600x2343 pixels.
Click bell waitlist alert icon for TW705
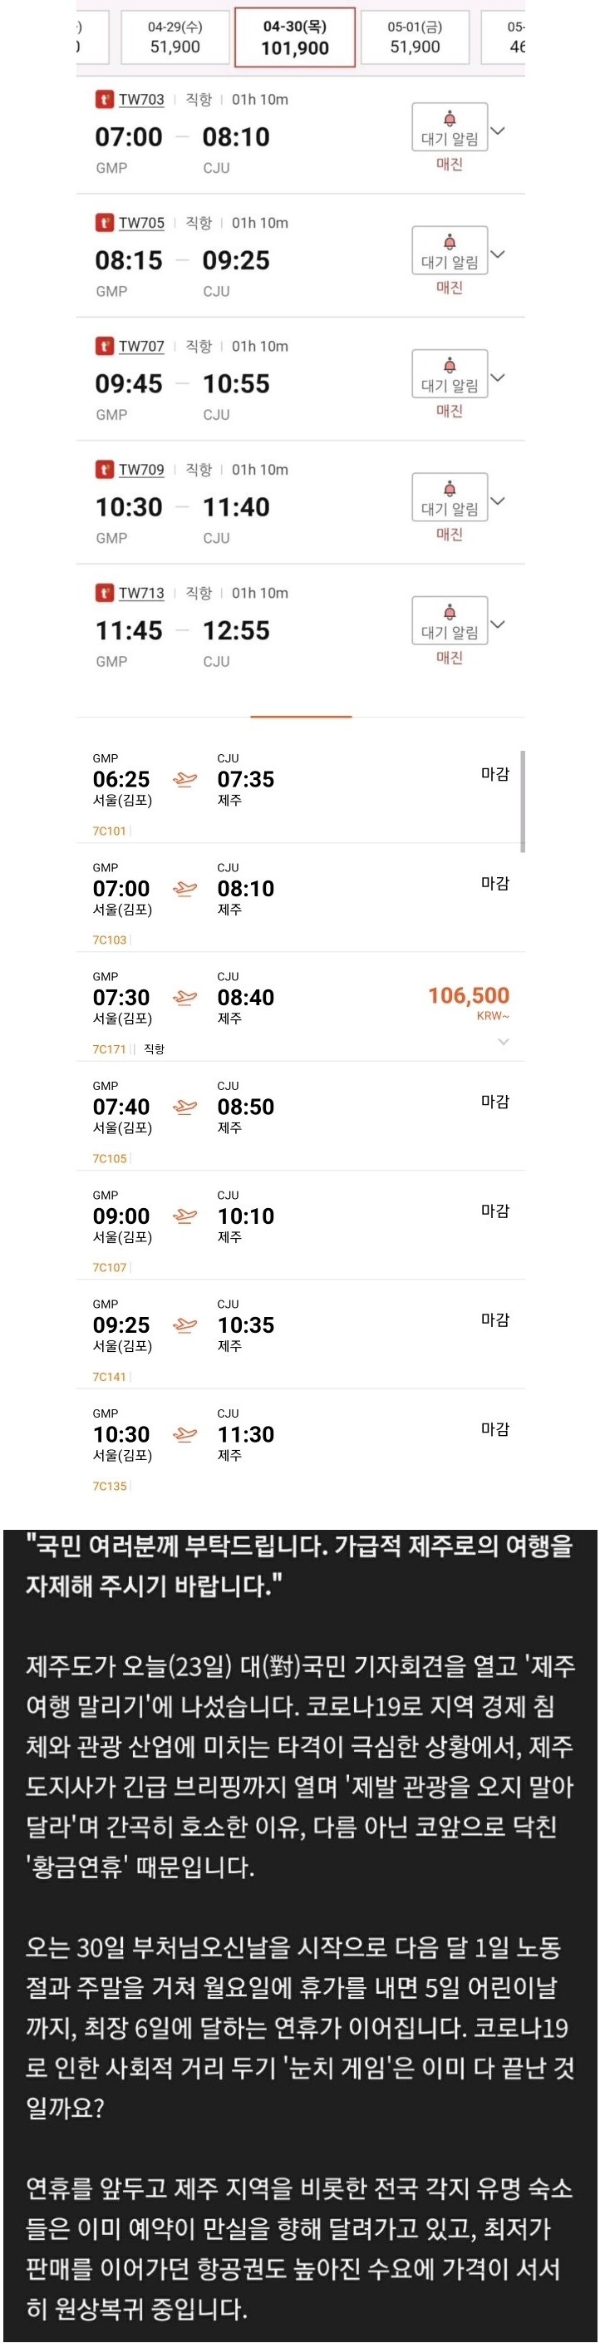(449, 243)
